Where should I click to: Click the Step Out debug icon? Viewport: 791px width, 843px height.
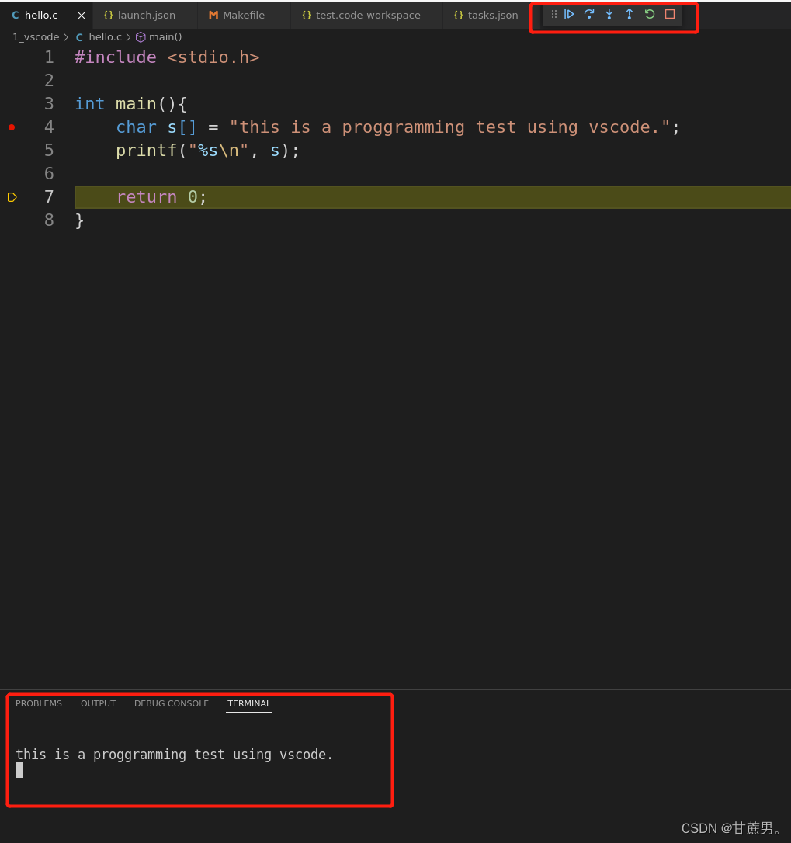[629, 15]
